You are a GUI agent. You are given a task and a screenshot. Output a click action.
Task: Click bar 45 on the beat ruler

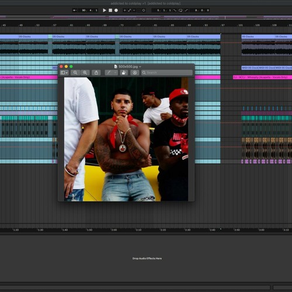click(x=4, y=25)
